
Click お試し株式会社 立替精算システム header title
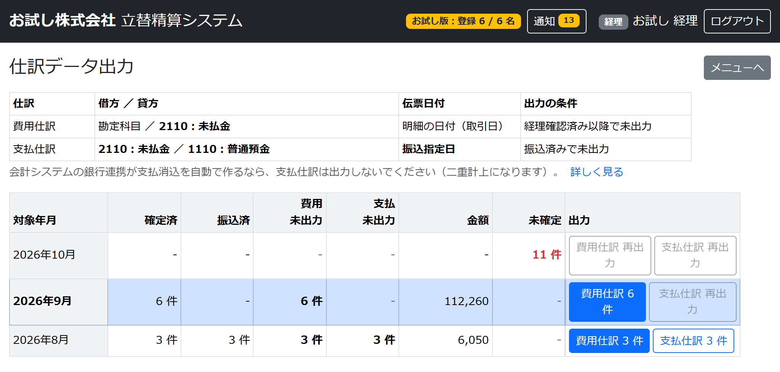(x=126, y=21)
